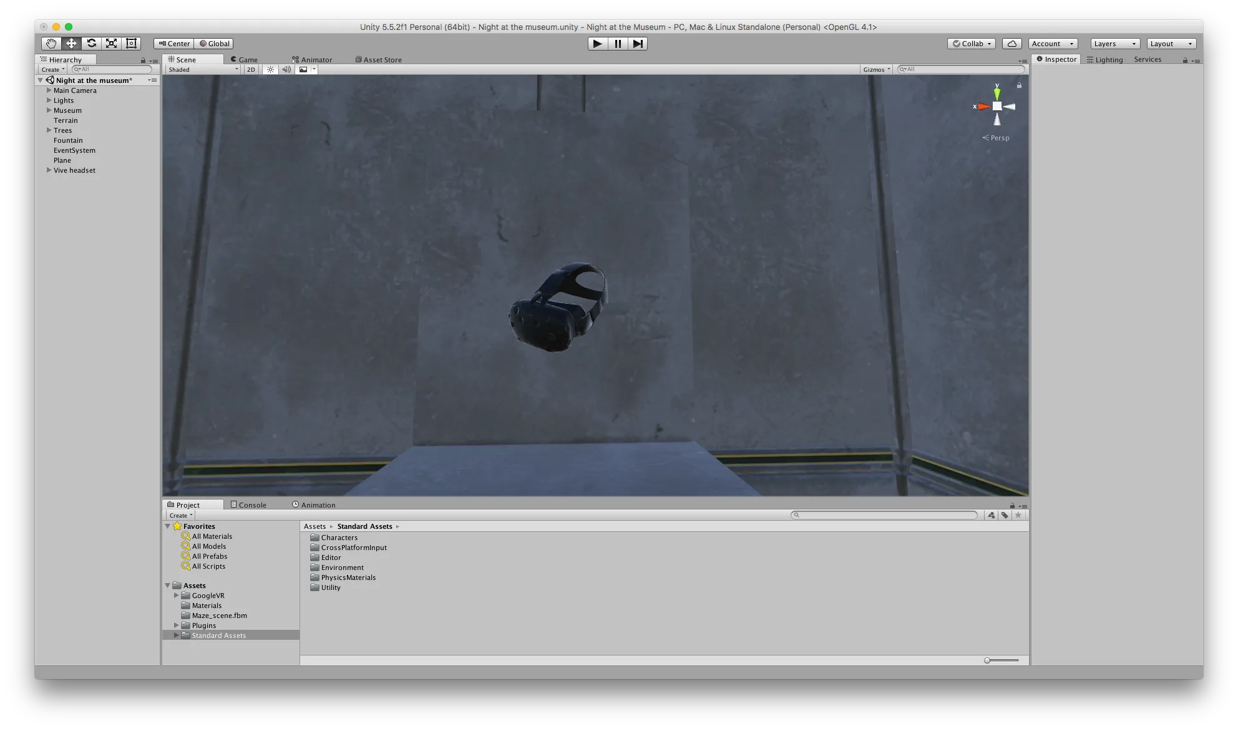The image size is (1238, 729).
Task: Open the Shaded draw mode dropdown
Action: 203,70
